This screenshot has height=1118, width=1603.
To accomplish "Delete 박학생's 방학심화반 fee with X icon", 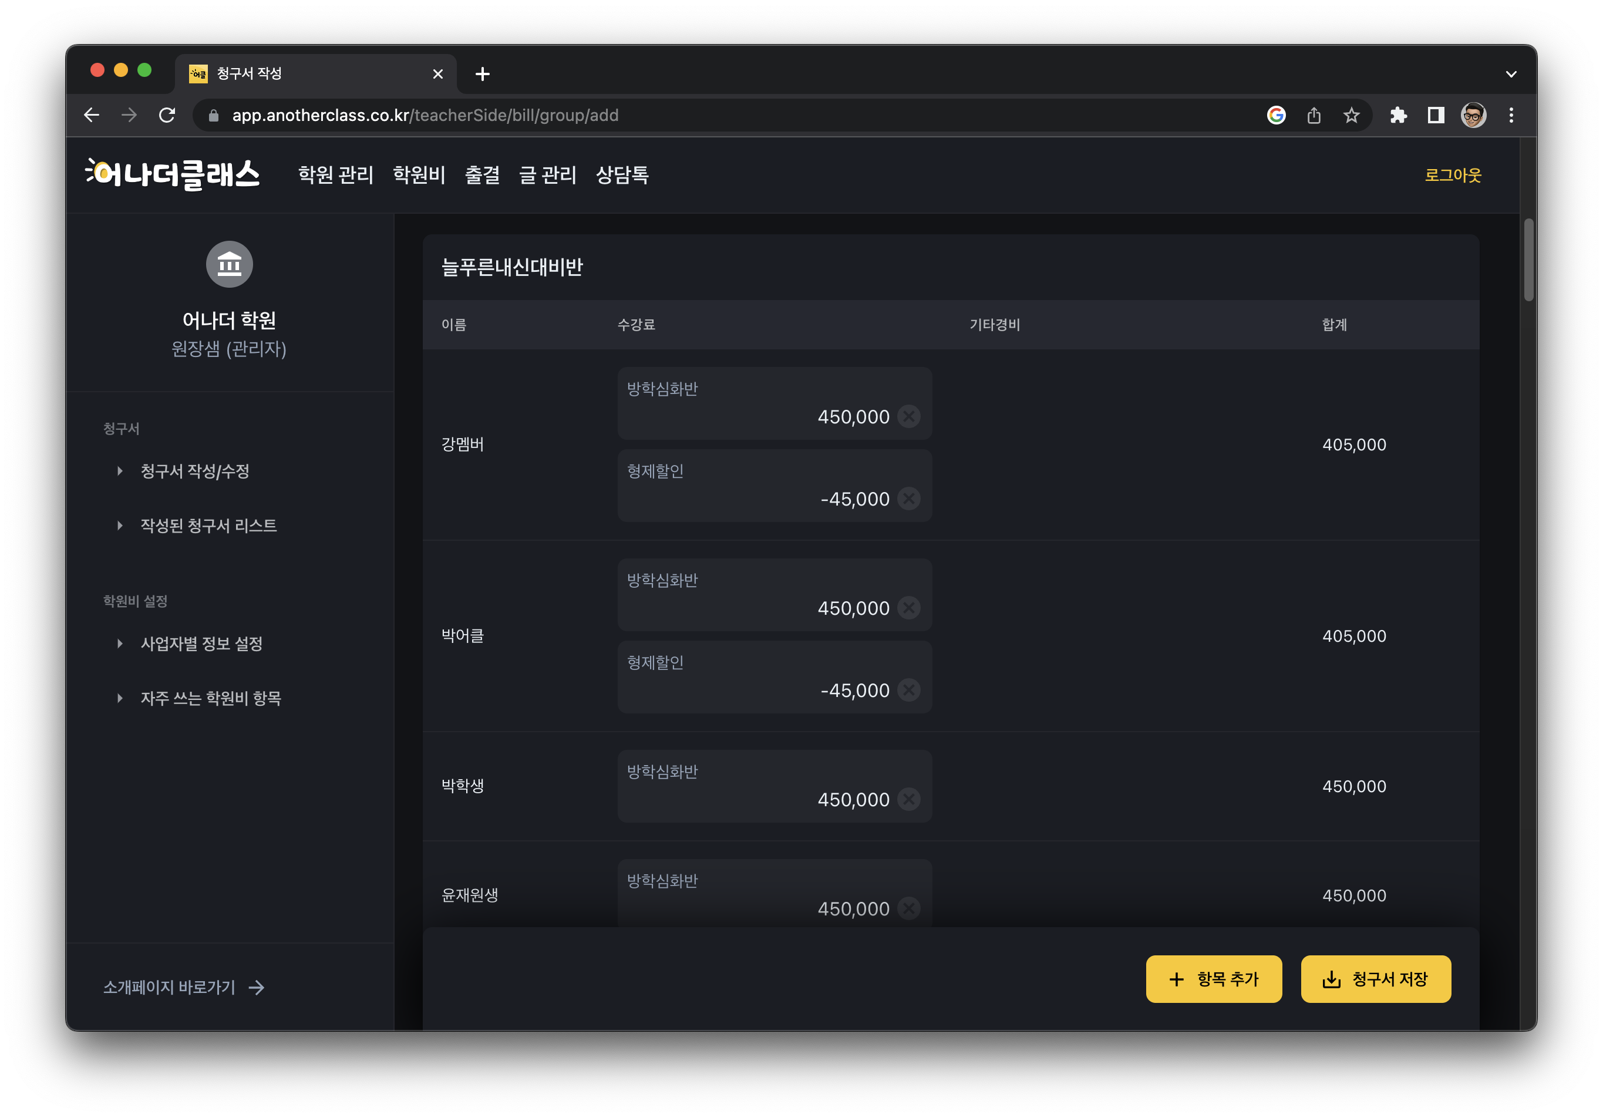I will (908, 799).
